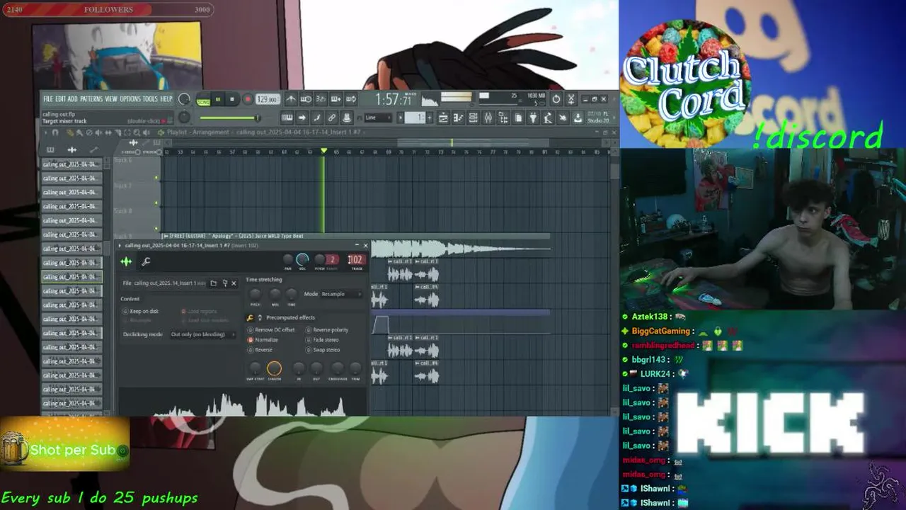
Task: Click the playlist magnet snap icon
Action: [55, 132]
